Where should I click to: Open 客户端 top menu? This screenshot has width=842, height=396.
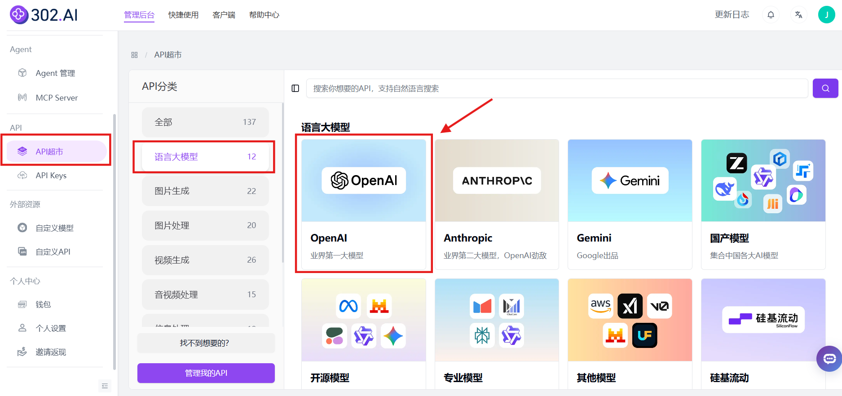click(224, 15)
